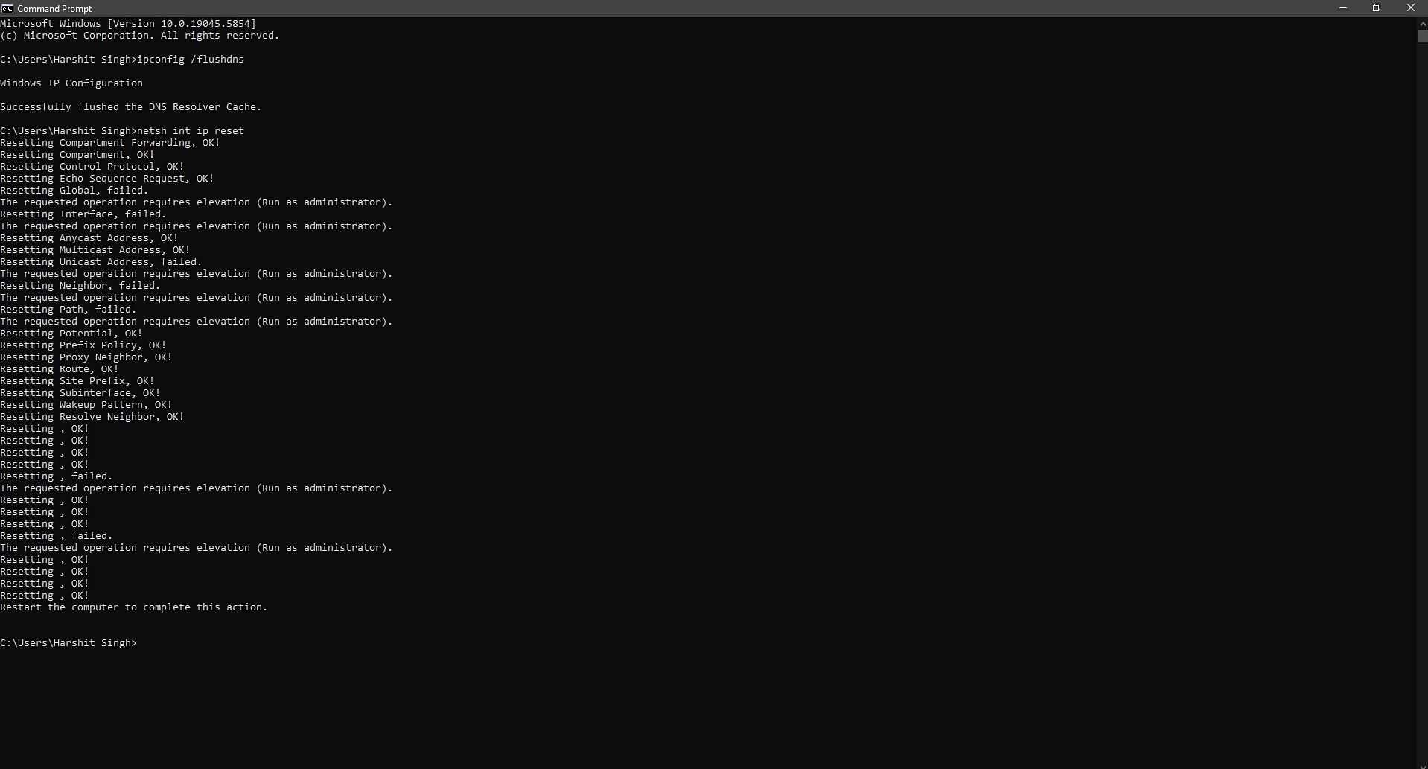This screenshot has height=769, width=1428.
Task: Click 'Resetting Global, failed.' line
Action: (74, 191)
